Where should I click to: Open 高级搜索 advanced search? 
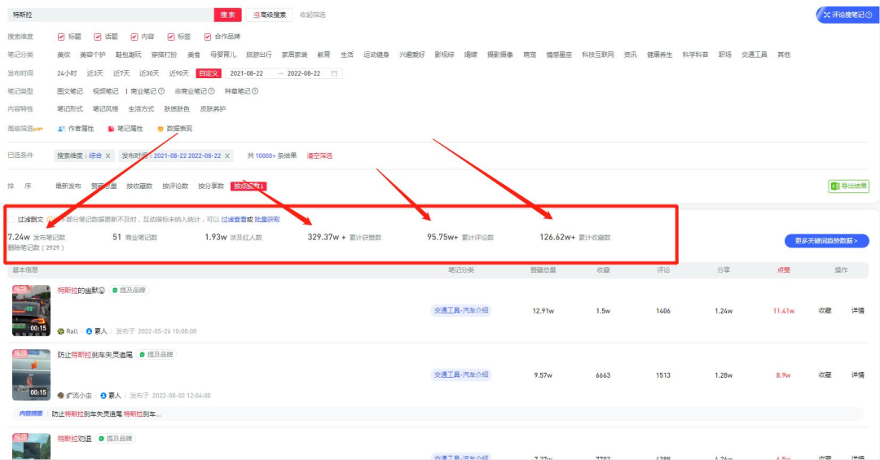(269, 15)
